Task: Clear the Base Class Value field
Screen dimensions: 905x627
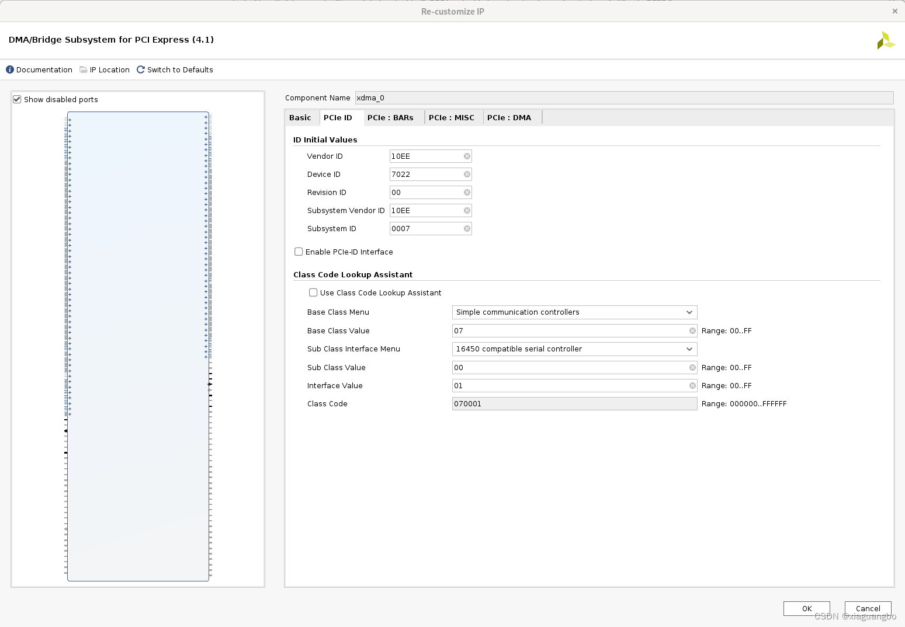Action: [692, 331]
